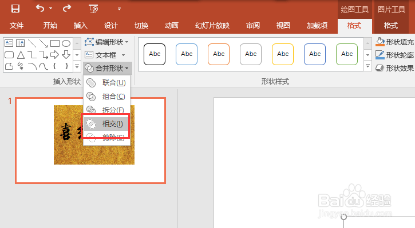This screenshot has height=228, width=415.
Task: Apply the yellow outline Abc shape style
Action: tap(283, 54)
